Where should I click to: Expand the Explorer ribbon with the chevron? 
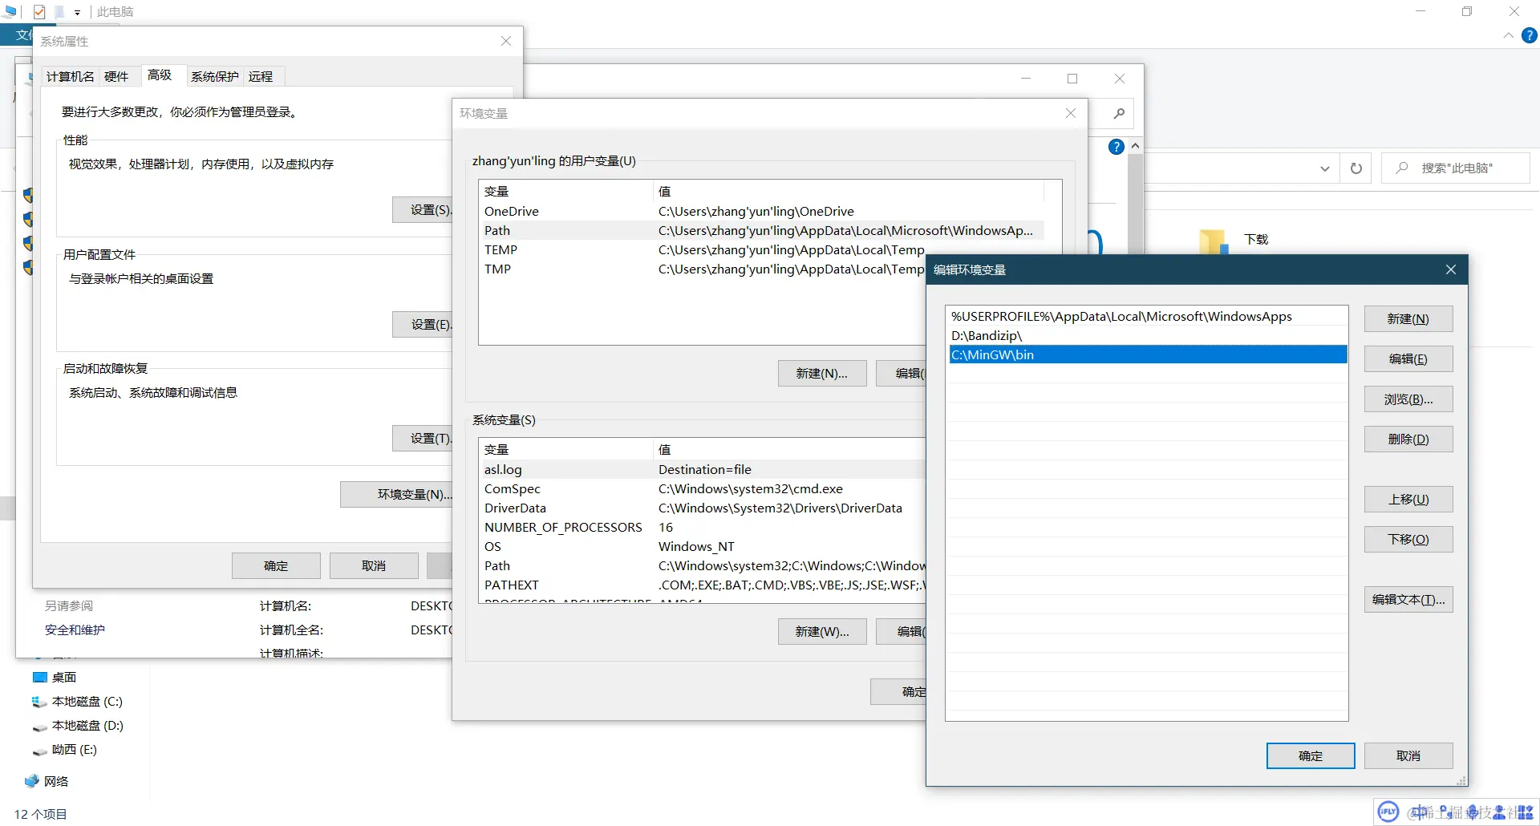click(1508, 35)
